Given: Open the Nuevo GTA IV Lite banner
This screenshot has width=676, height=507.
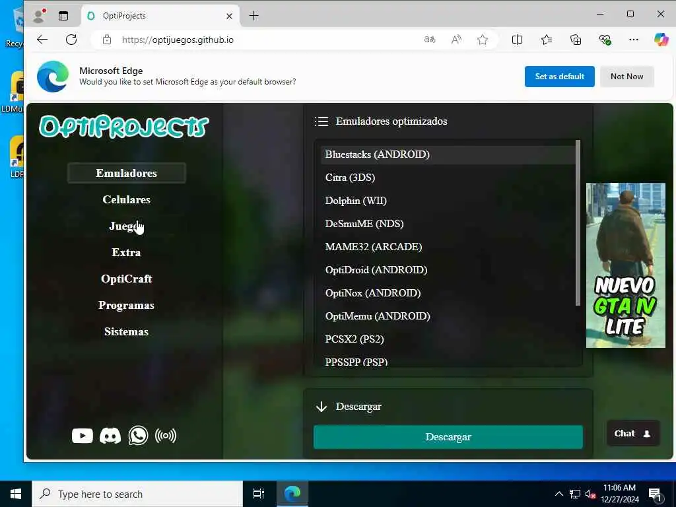Looking at the screenshot, I should tap(626, 265).
